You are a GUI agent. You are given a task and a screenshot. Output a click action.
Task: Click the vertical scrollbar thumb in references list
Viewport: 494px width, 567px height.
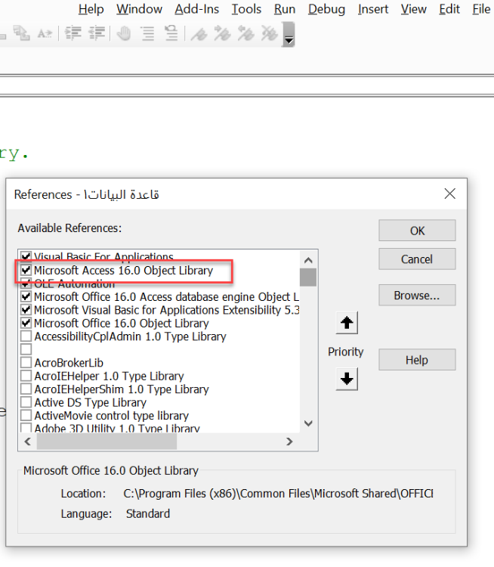(308, 277)
